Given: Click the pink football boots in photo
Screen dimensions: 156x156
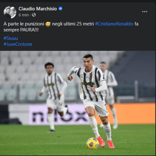Looking at the screenshot, I should click(106, 142).
